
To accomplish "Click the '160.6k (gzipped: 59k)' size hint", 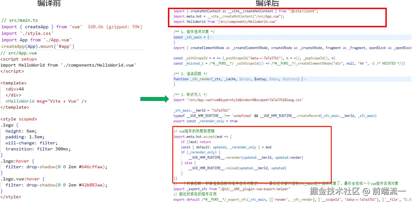I will pyautogui.click(x=115, y=27).
